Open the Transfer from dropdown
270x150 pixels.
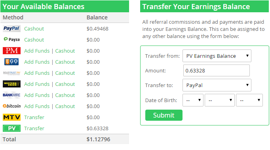coord(217,56)
